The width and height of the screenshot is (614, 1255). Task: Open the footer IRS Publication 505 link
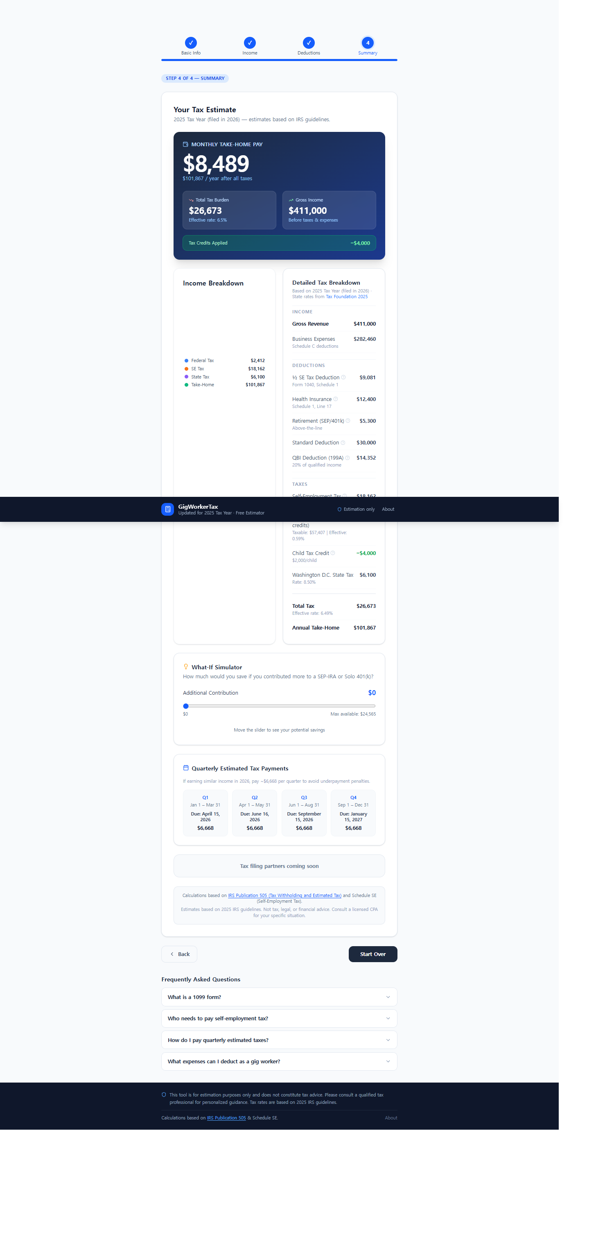click(226, 1118)
